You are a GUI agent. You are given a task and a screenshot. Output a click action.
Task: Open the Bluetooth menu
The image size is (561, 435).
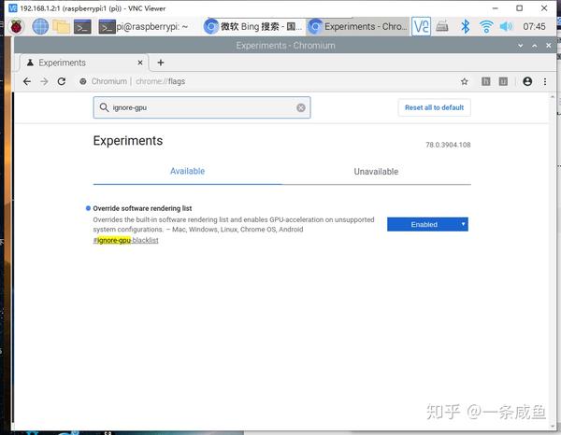pyautogui.click(x=465, y=26)
